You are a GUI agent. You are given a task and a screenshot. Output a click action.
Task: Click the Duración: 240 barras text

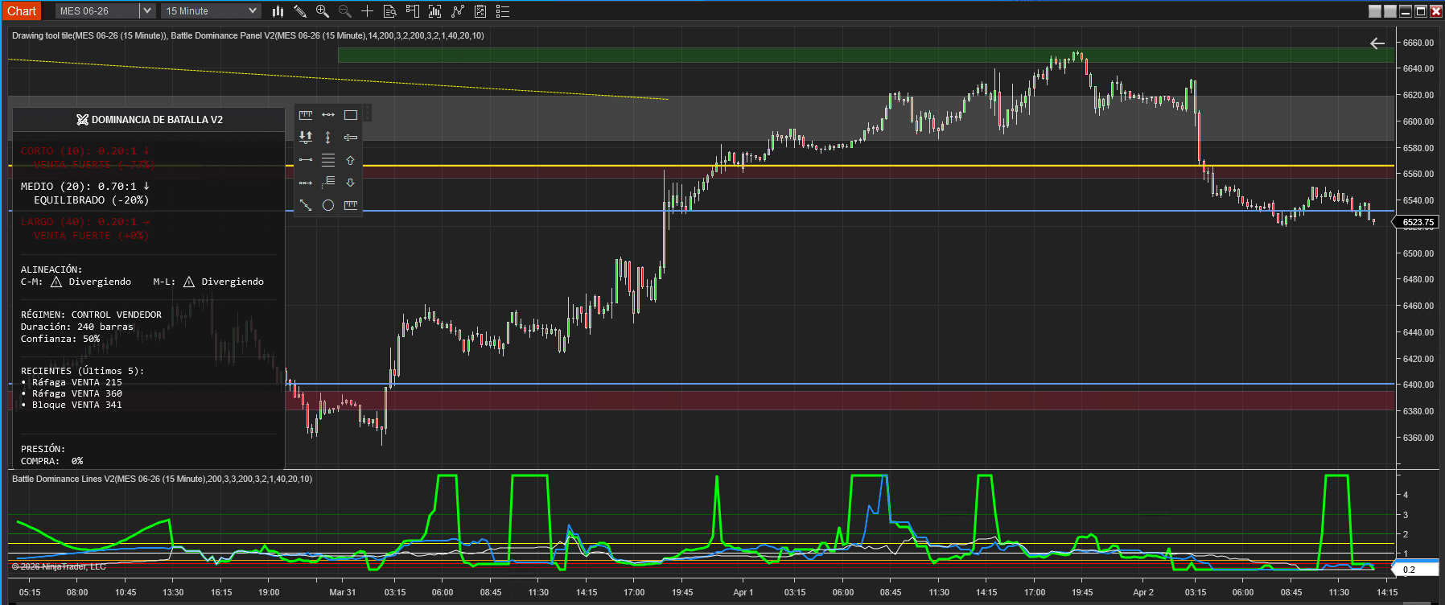(x=77, y=327)
